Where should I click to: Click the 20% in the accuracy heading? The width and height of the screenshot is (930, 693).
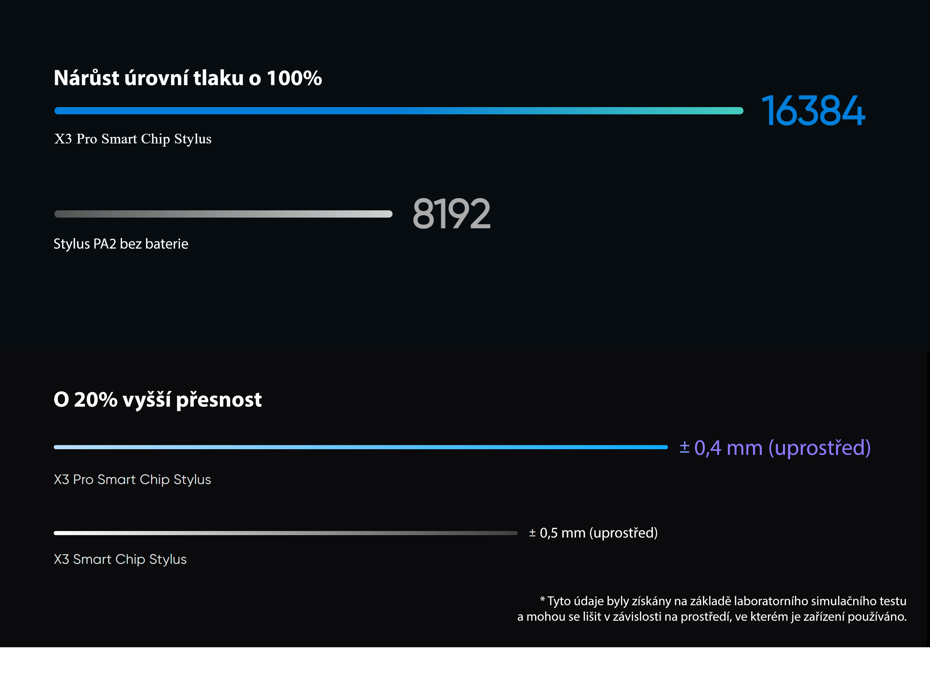pos(96,400)
